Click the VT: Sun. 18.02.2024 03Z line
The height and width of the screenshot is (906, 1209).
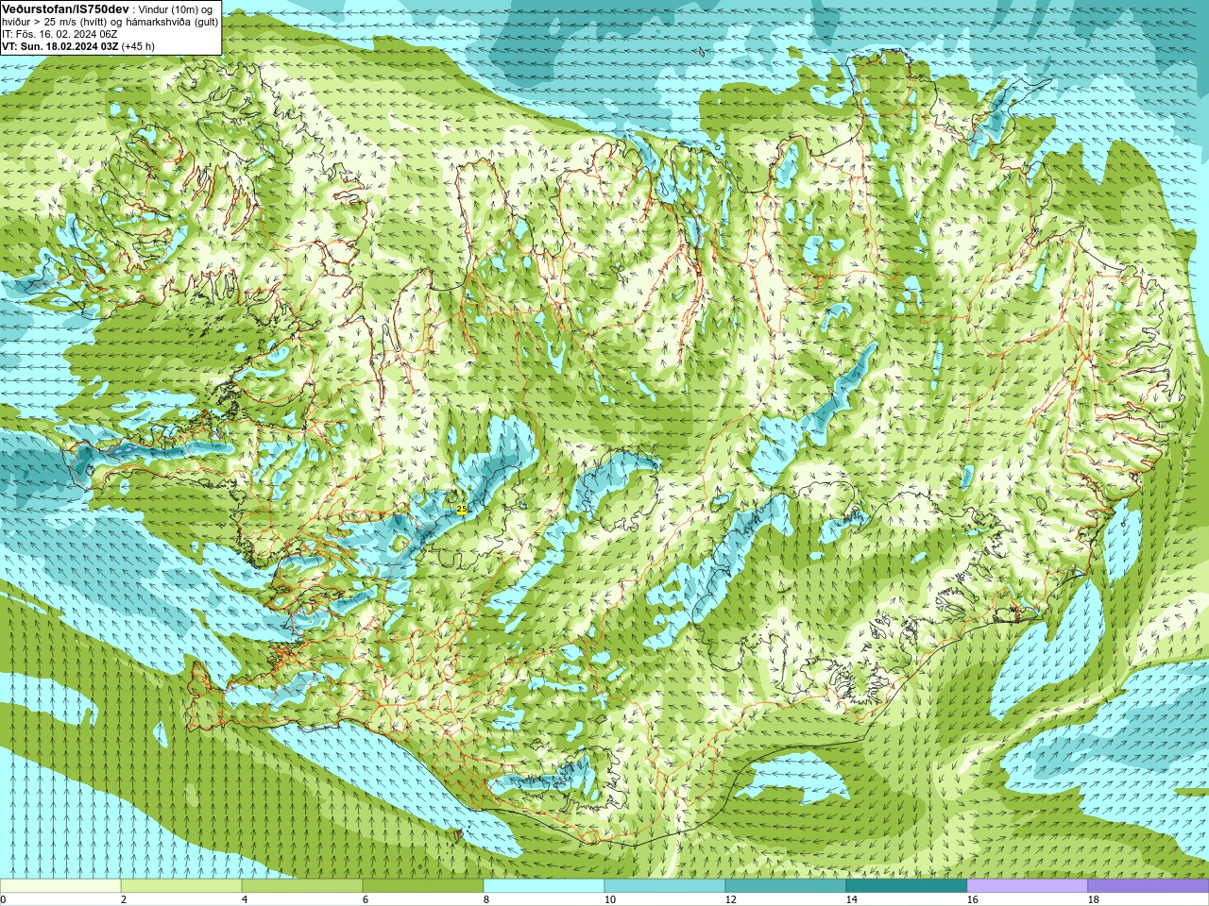click(x=60, y=46)
